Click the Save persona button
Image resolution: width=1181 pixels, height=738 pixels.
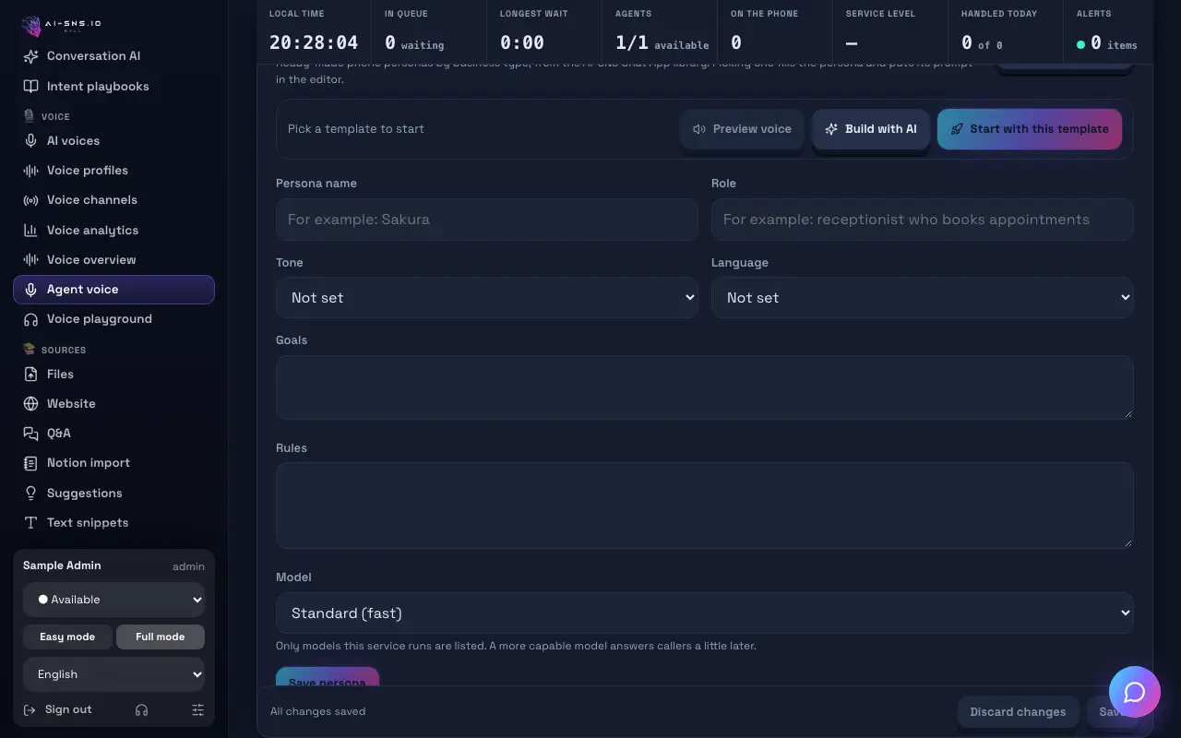tap(328, 676)
